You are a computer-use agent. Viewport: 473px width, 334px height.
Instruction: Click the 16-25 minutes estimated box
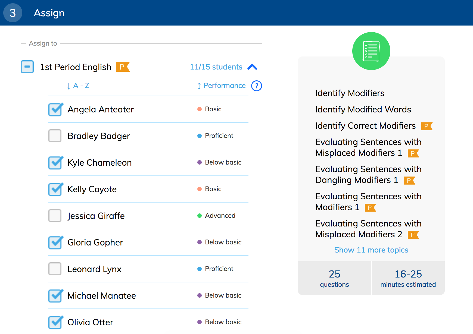(408, 278)
